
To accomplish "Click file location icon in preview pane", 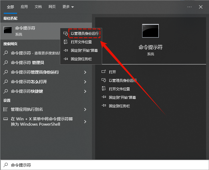I will click(x=103, y=89).
